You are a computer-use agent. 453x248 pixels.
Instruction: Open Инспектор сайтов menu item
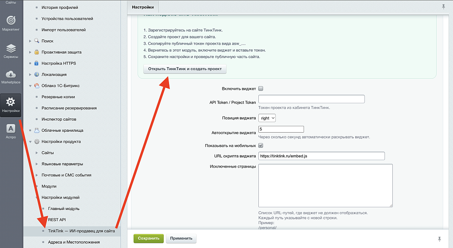click(x=59, y=119)
